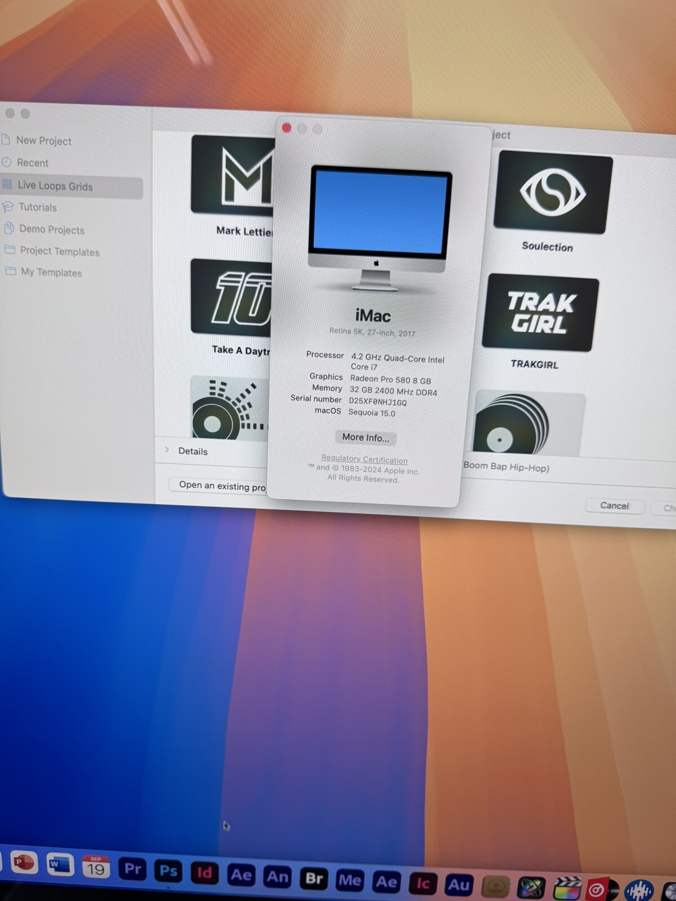Launch Microsoft Word from the Dock
Viewport: 676px width, 901px height.
tap(60, 865)
